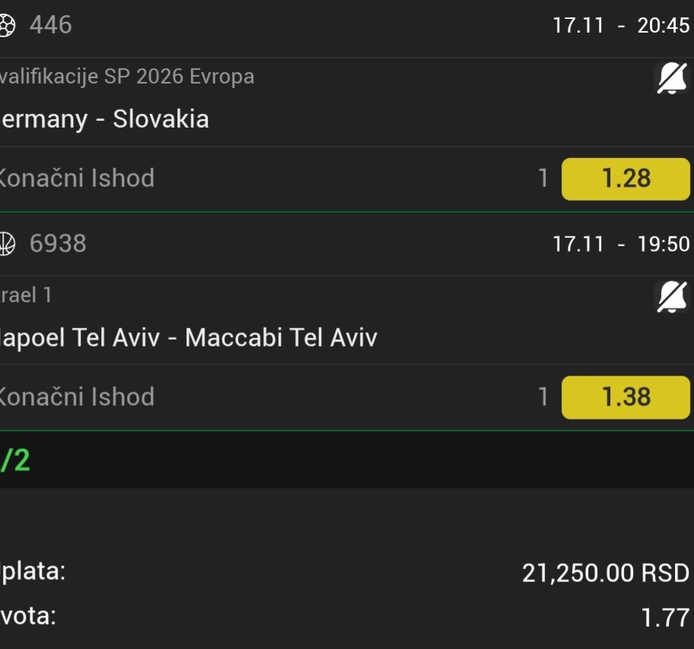The width and height of the screenshot is (694, 649).
Task: Click match code 6938
Action: pyautogui.click(x=58, y=244)
